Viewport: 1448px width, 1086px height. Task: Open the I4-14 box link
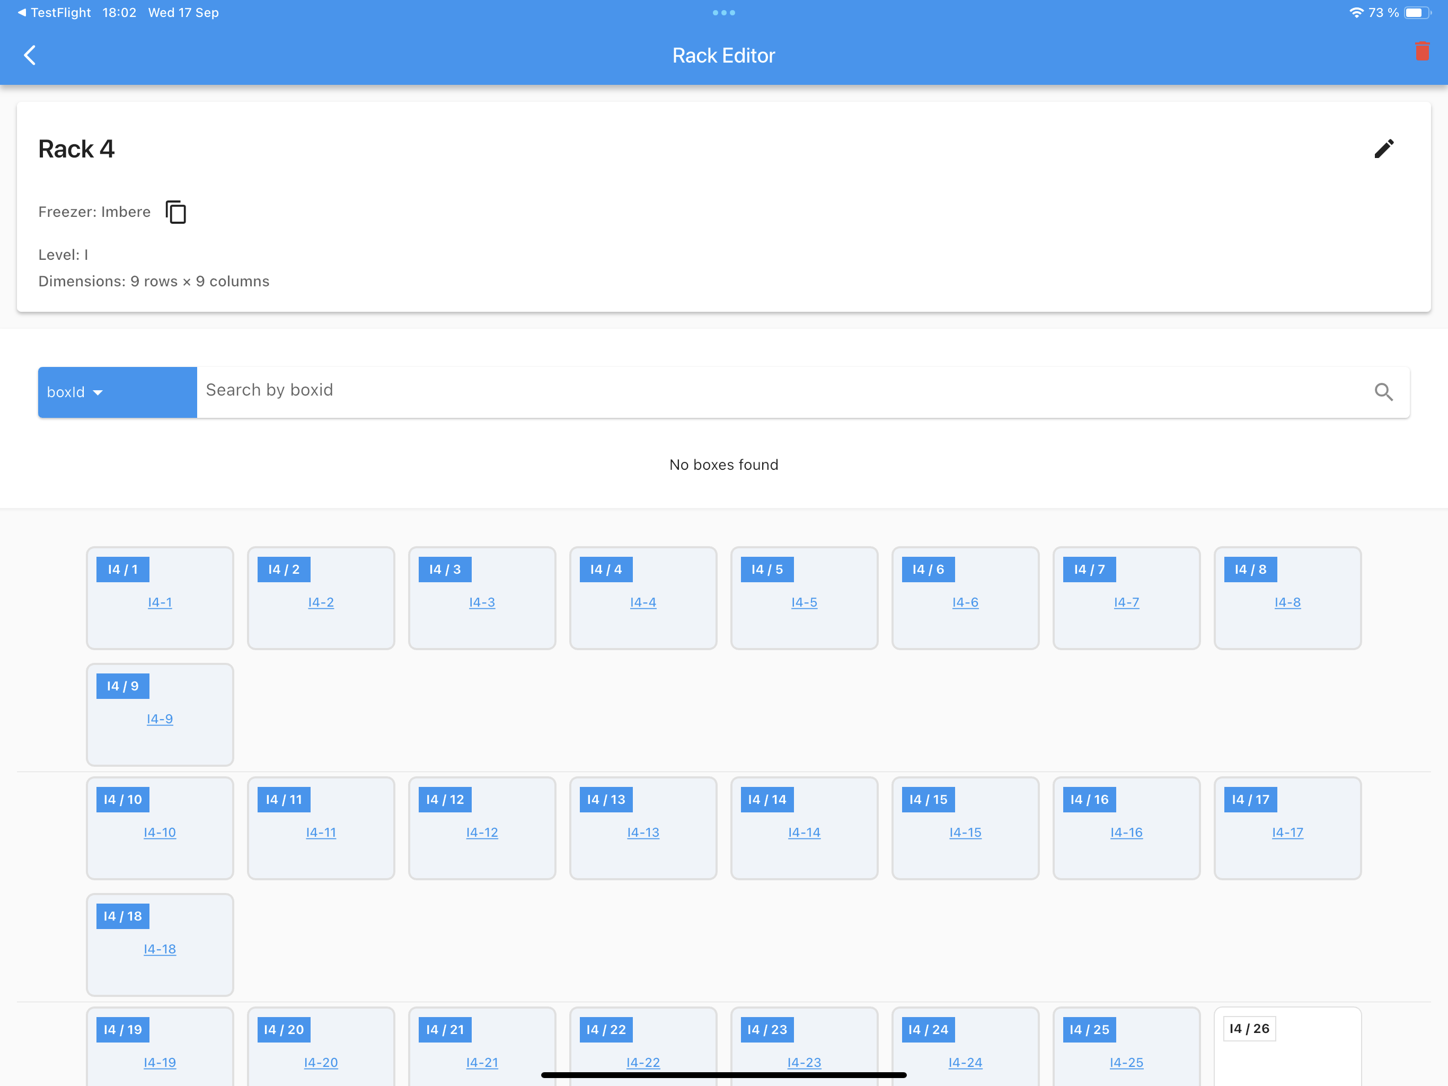click(804, 832)
